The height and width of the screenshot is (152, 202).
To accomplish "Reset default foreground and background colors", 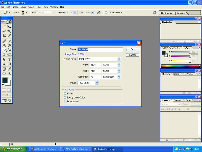I will (x=3, y=85).
